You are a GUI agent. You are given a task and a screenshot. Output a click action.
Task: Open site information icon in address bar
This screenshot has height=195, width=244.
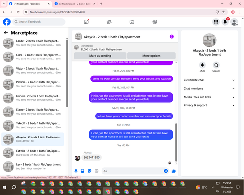point(26,12)
